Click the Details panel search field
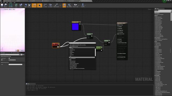172x96 pixels. 10,55
